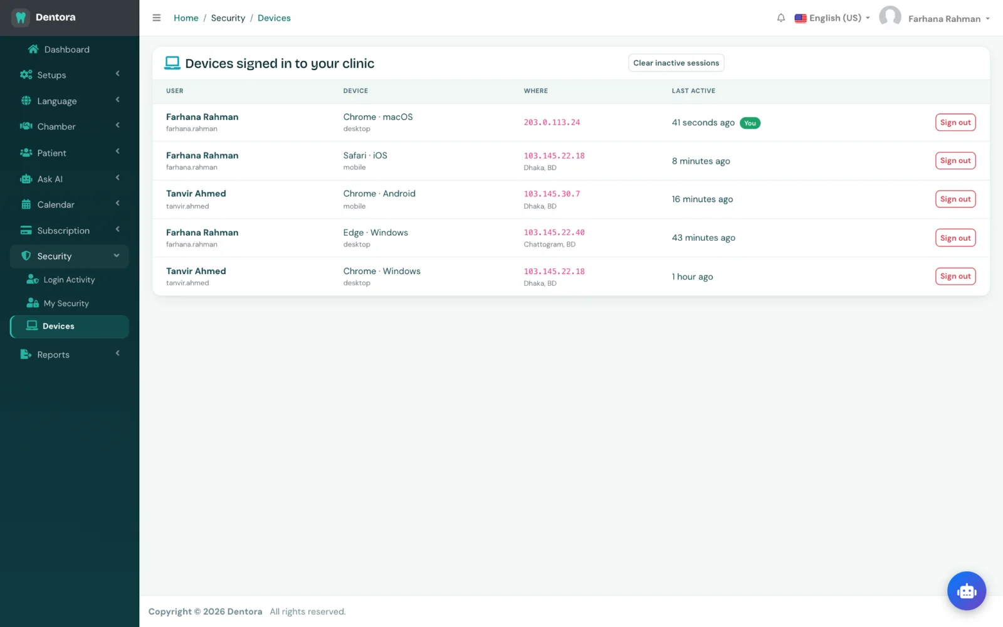Viewport: 1003px width, 627px height.
Task: Open the English (US) language dropdown
Action: (832, 18)
